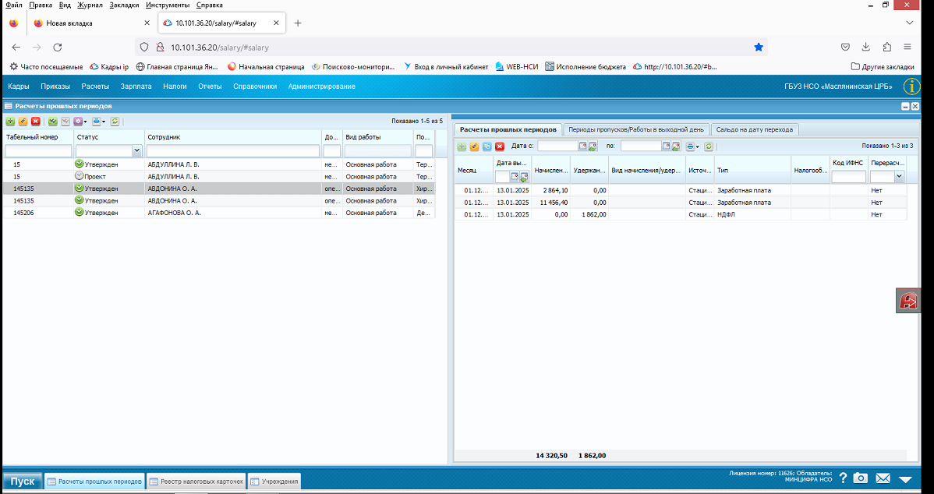Select 'Расчеты прошлых периодов' tab in right panel

coord(508,129)
